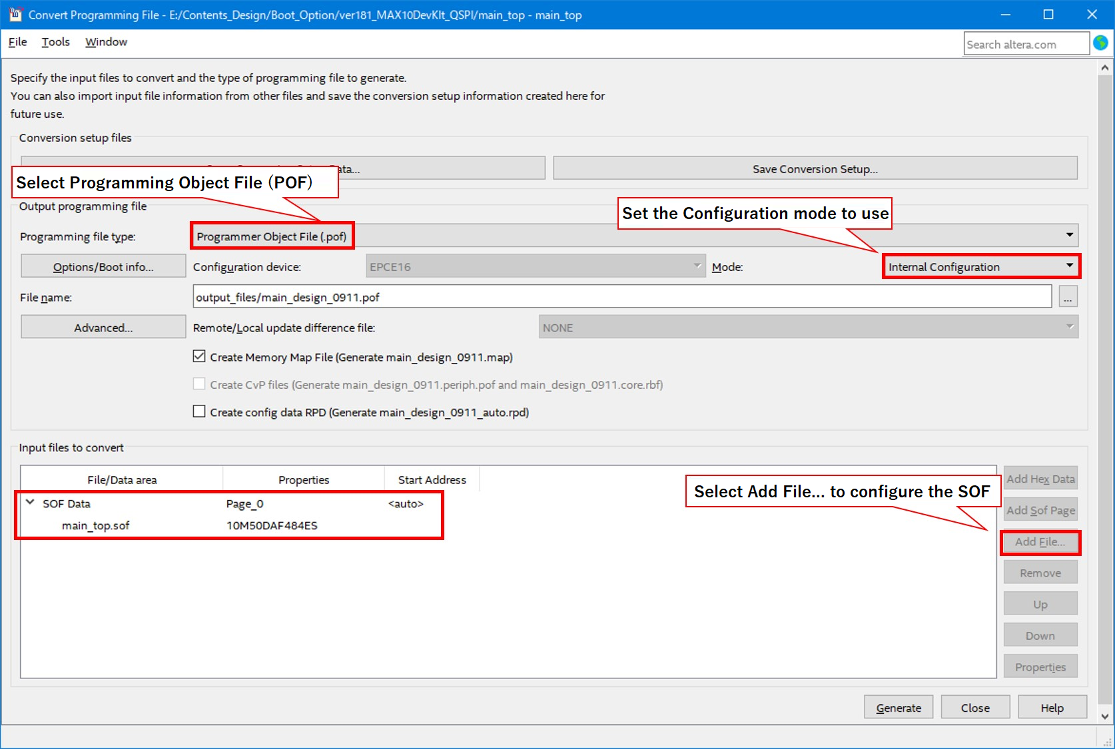This screenshot has height=749, width=1115.
Task: Click the Quartus app icon in title bar
Action: (x=15, y=14)
